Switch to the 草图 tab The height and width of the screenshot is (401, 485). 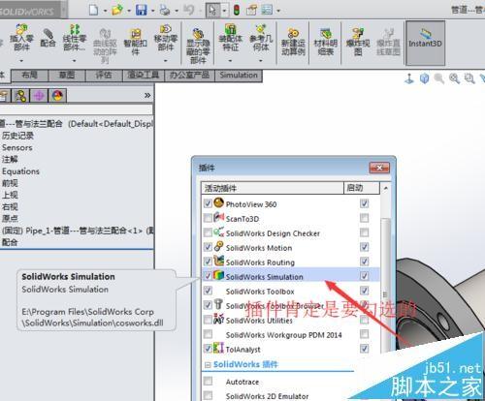pyautogui.click(x=67, y=76)
